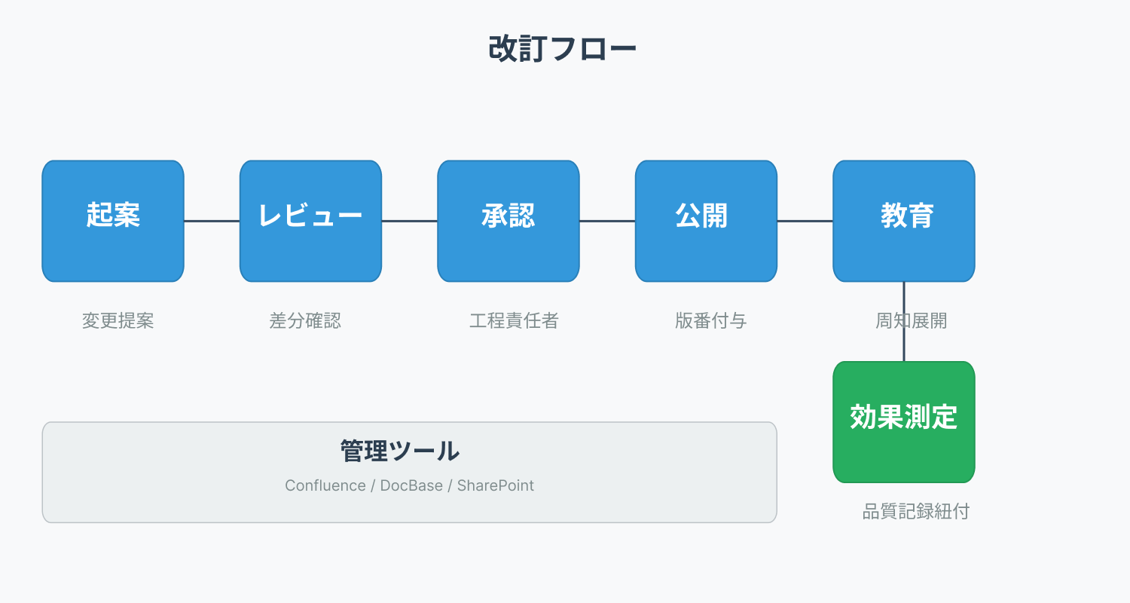Click the vertical connector from 教育 to 効果測定
1130x603 pixels.
click(x=904, y=347)
